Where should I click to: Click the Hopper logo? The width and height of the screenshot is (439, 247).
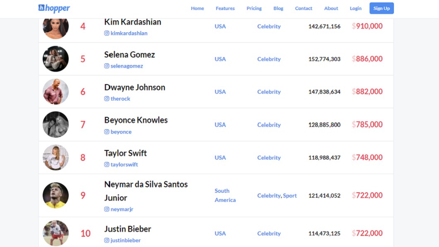[54, 8]
